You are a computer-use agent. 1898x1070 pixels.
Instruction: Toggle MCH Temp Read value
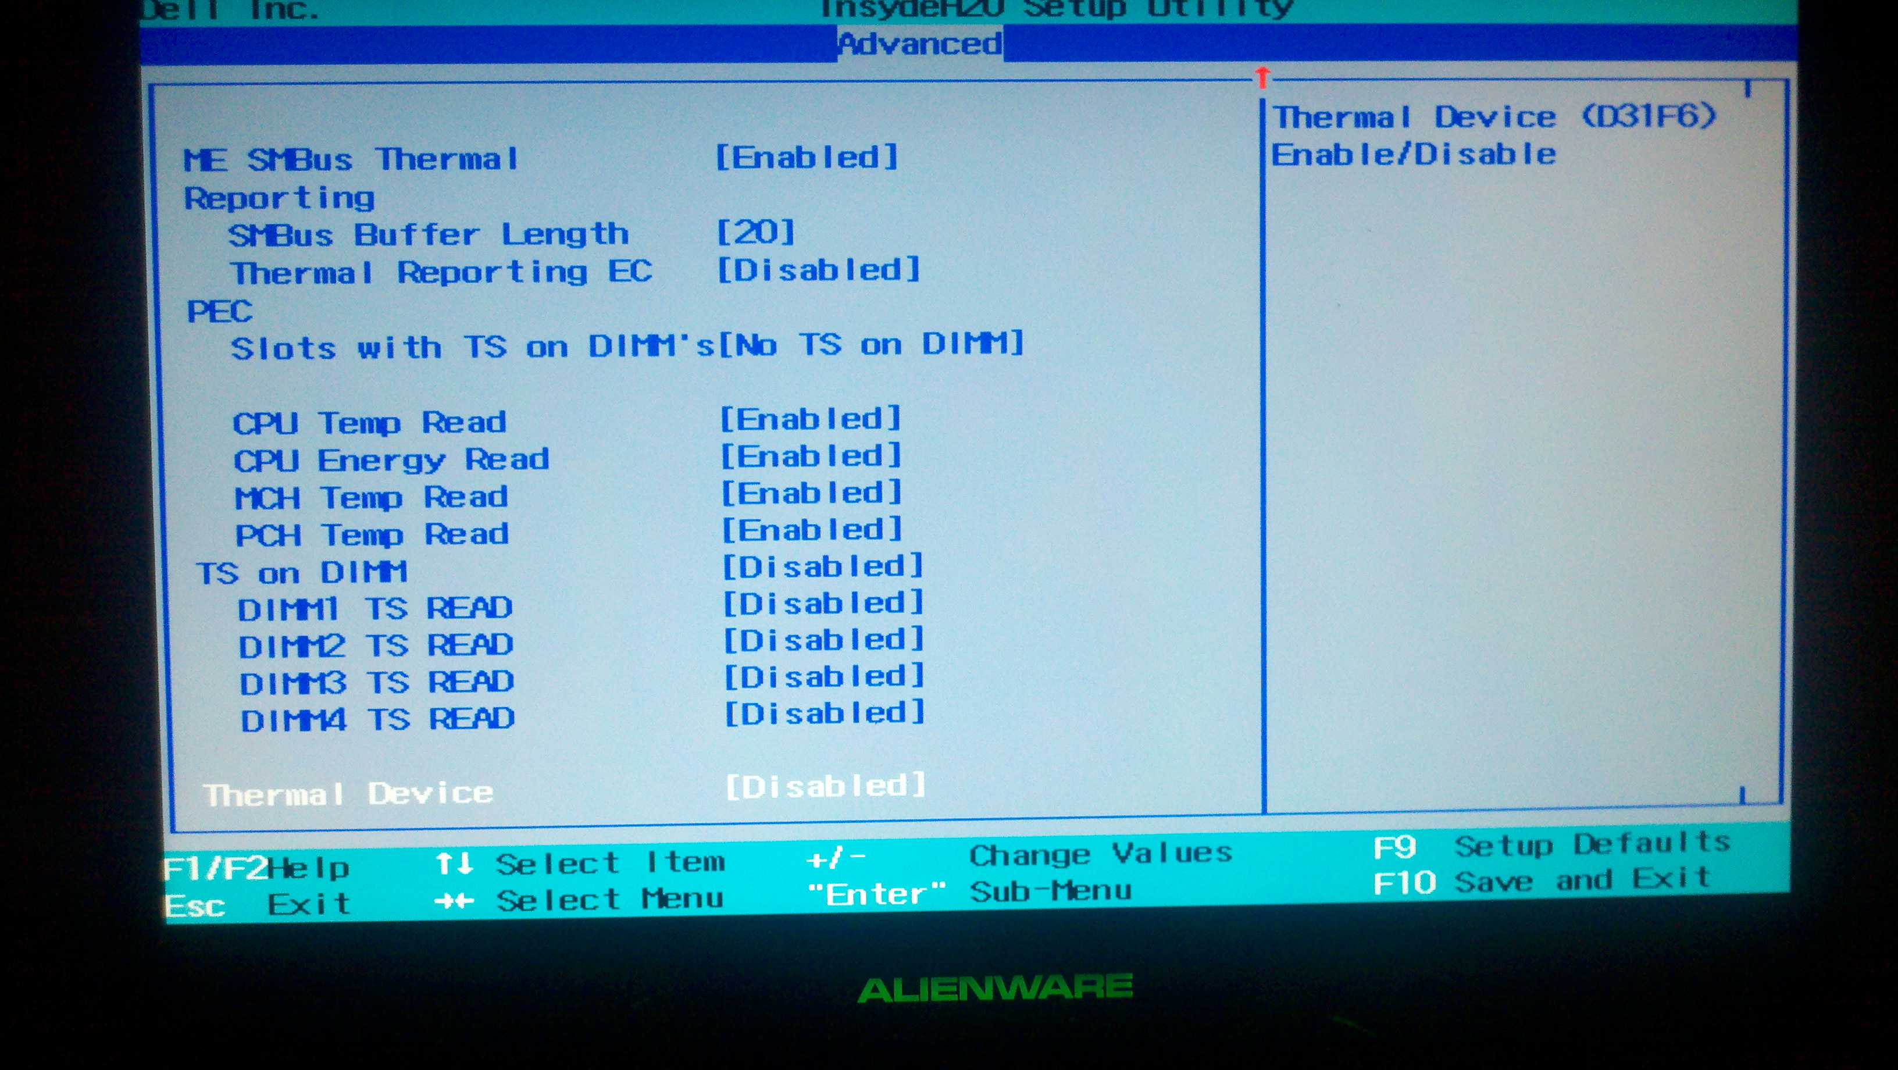click(811, 493)
